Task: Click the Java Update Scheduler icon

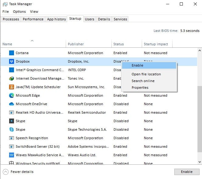Action: 12,87
